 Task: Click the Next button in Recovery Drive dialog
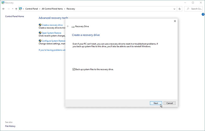click(156, 103)
